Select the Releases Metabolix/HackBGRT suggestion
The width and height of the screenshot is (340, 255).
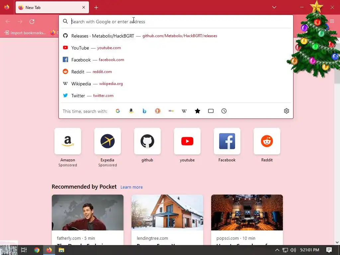pyautogui.click(x=176, y=36)
